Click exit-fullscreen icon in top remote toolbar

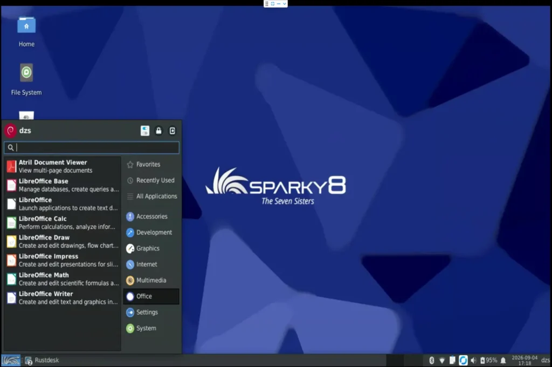pos(273,4)
